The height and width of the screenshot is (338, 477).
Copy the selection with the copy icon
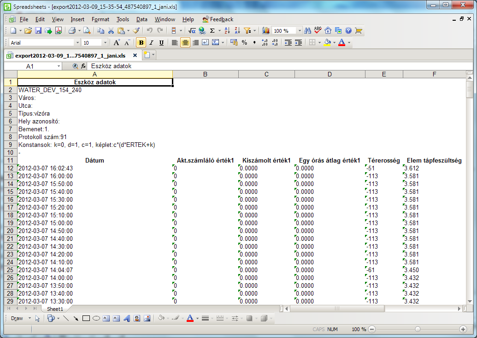100,30
